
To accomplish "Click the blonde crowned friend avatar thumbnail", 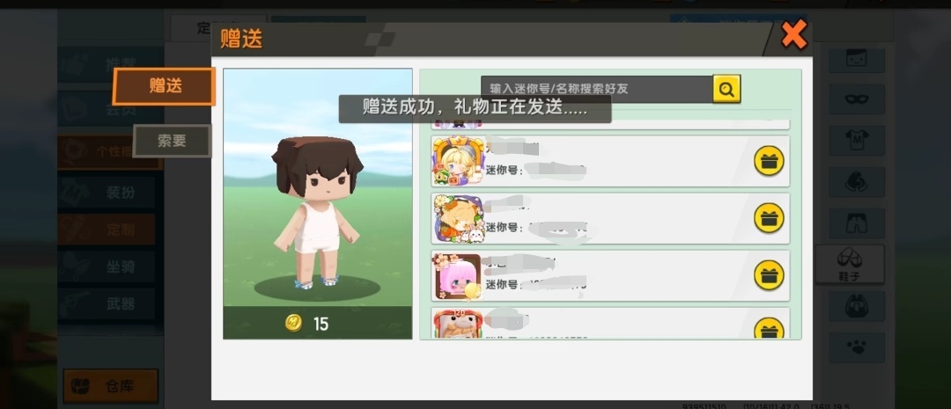I will tap(459, 161).
